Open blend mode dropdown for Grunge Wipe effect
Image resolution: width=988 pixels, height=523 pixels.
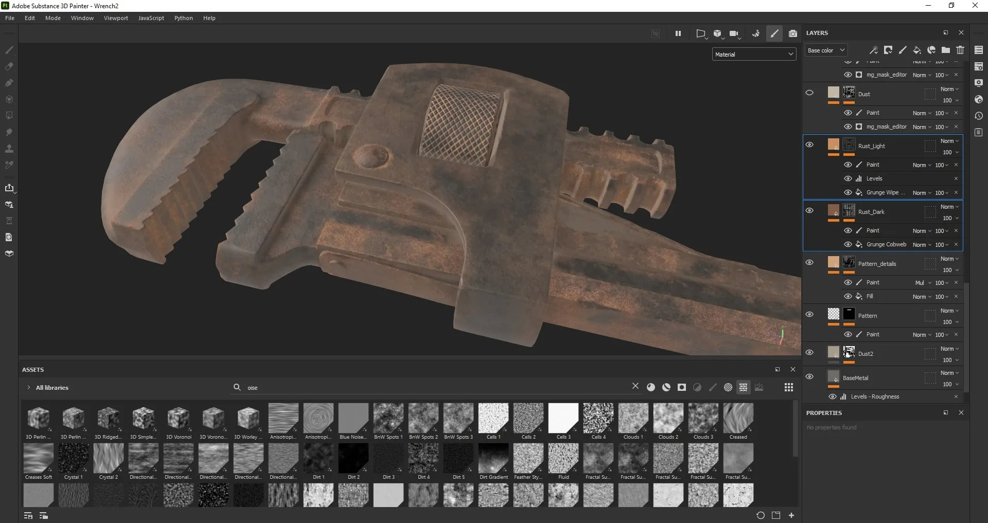tap(922, 193)
